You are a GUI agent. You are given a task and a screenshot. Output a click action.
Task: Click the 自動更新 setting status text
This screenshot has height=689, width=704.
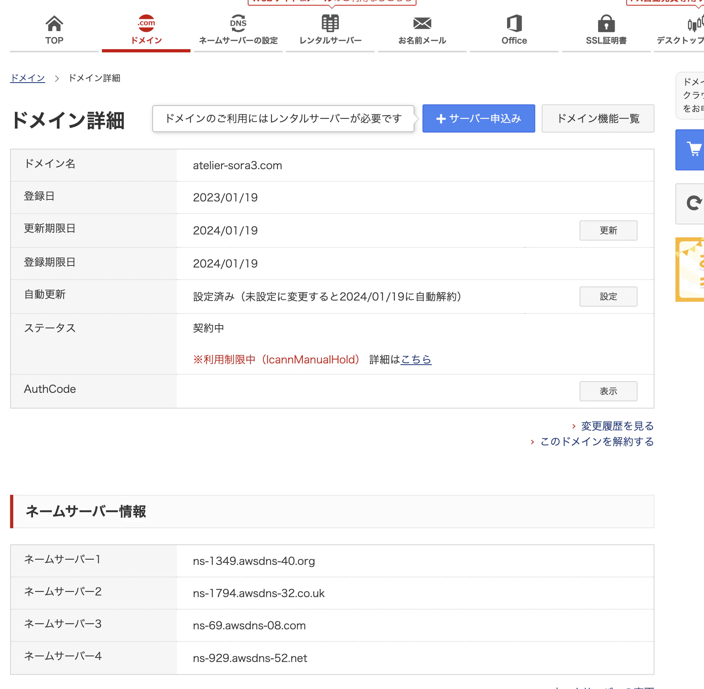click(x=327, y=297)
